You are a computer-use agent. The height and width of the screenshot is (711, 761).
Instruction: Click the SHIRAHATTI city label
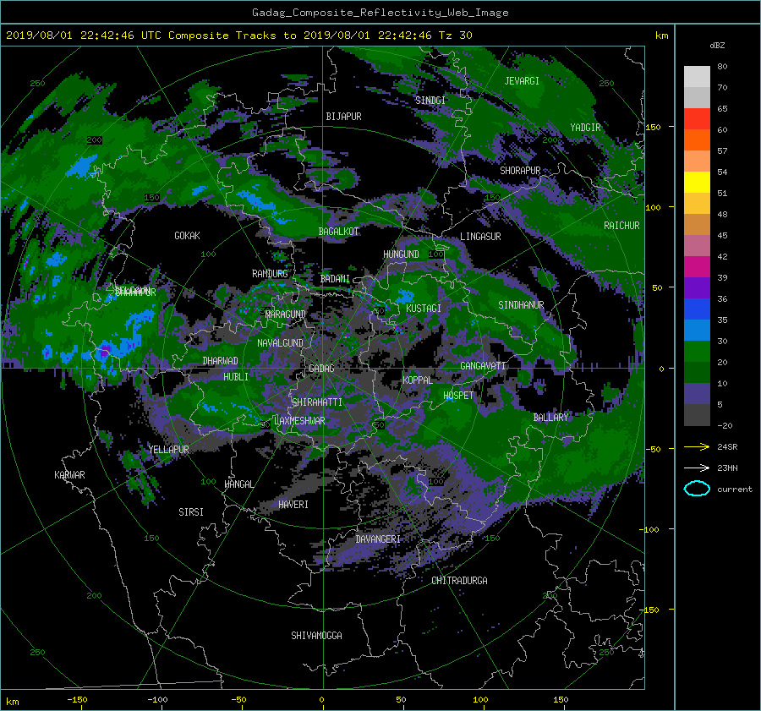coord(317,402)
